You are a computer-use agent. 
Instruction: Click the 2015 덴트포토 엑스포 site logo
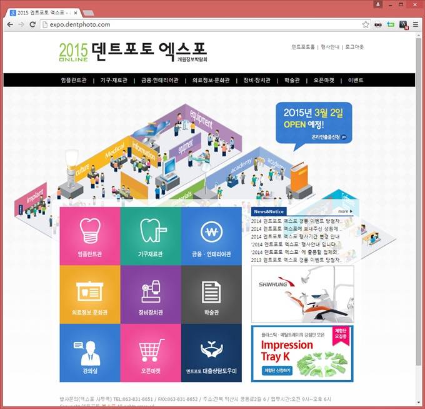[133, 51]
